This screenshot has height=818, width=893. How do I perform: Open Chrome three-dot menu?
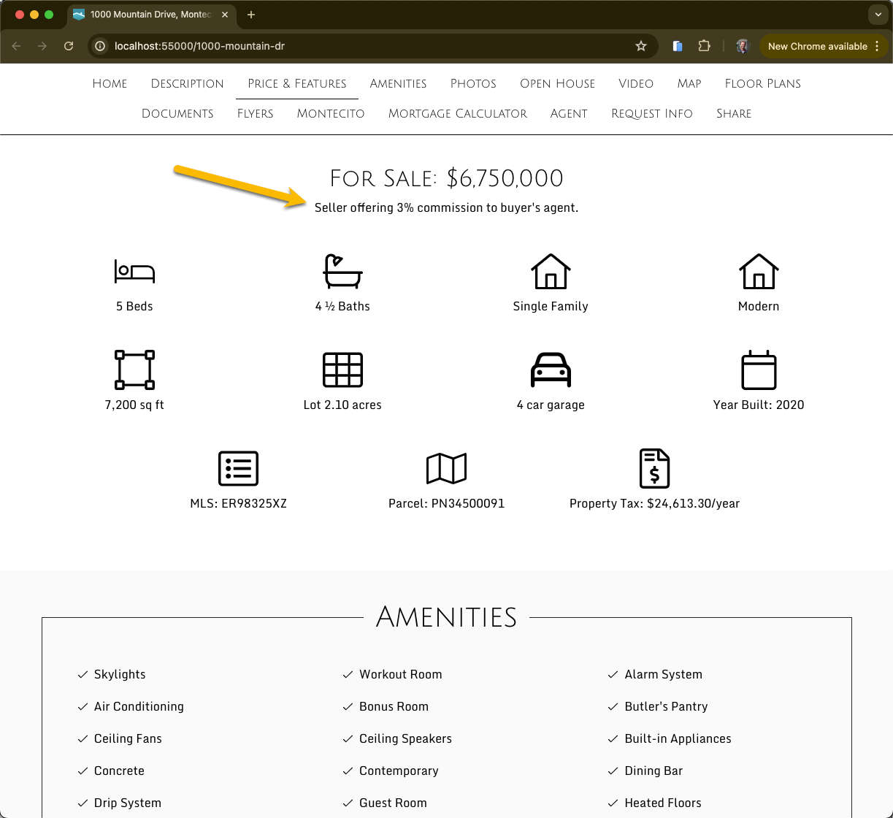(x=877, y=46)
